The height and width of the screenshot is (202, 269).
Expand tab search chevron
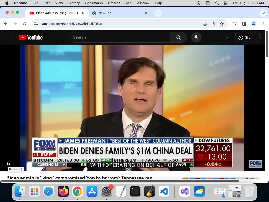pyautogui.click(x=263, y=13)
